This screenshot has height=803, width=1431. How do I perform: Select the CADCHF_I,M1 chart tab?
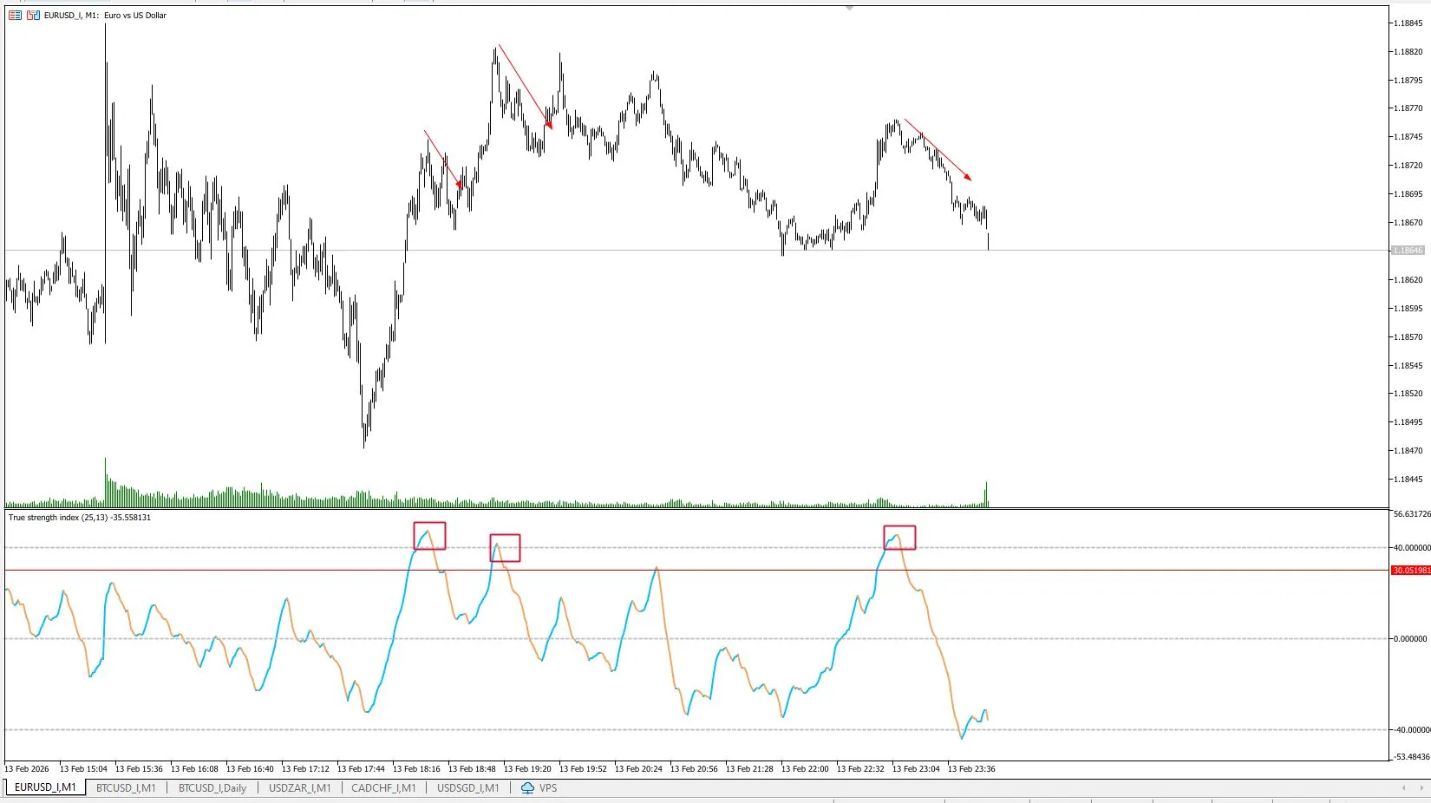(x=383, y=788)
